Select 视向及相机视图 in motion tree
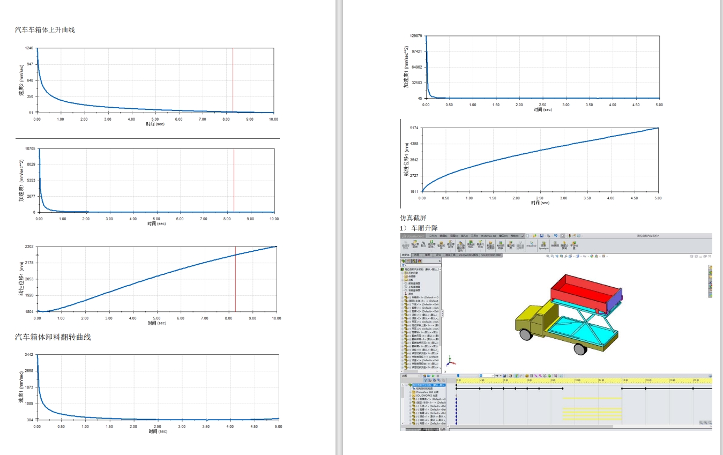723x455 pixels. coord(424,389)
